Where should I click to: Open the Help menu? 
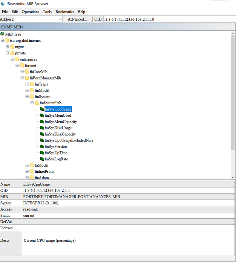[81, 12]
